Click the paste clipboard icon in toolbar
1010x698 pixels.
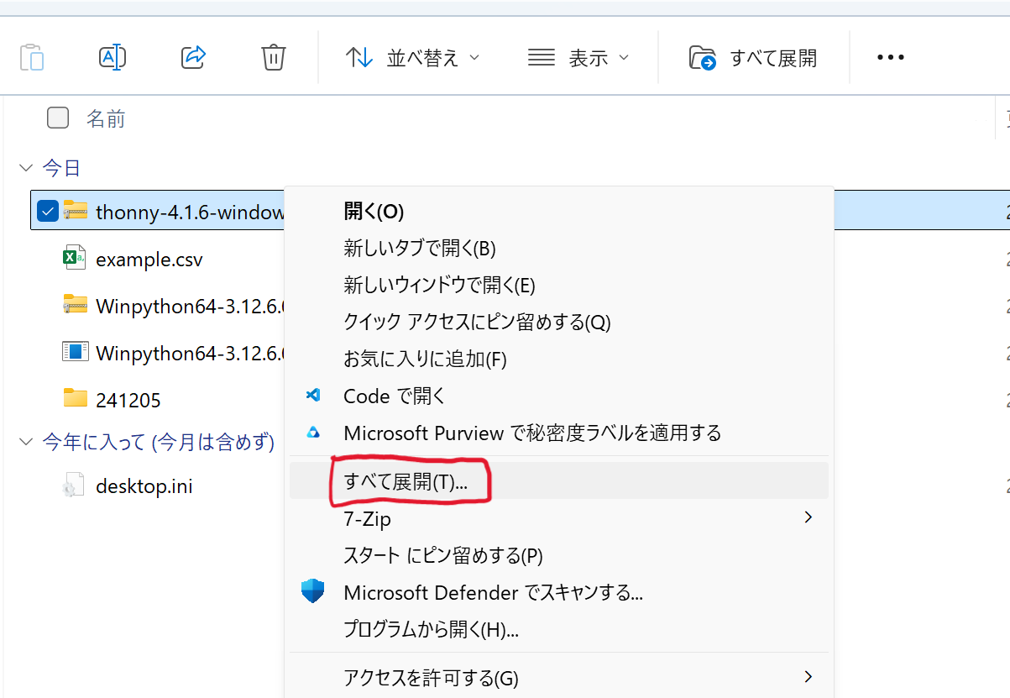32,58
